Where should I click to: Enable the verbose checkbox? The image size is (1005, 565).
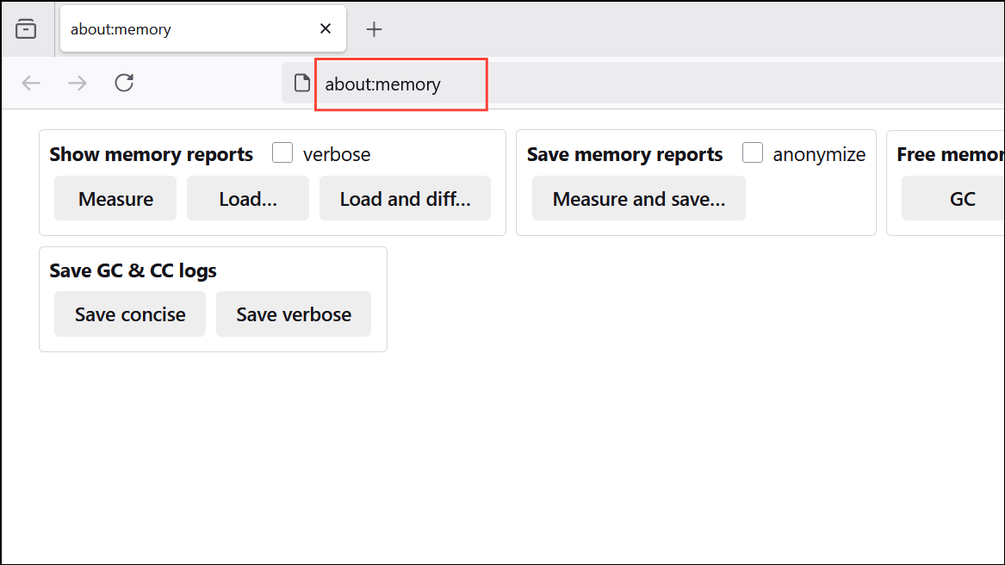pos(282,152)
